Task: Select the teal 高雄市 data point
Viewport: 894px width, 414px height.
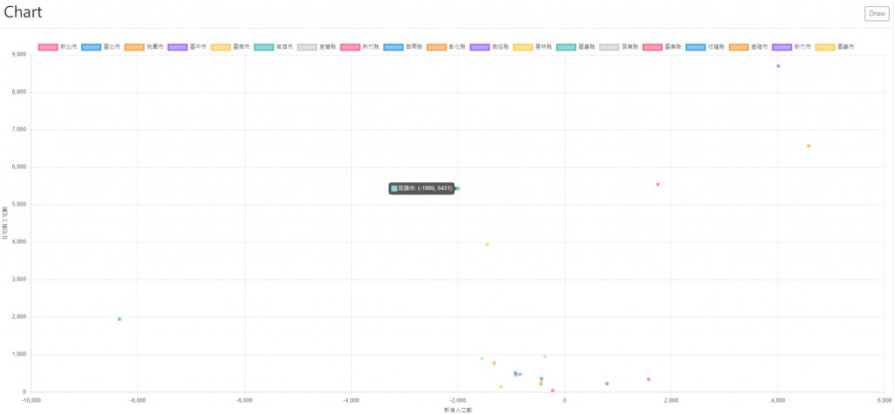Action: tap(457, 188)
